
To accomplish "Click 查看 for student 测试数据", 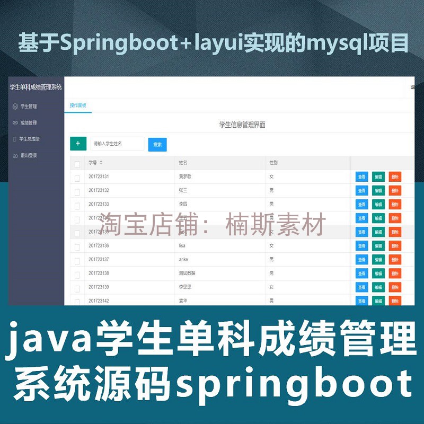I will (362, 273).
